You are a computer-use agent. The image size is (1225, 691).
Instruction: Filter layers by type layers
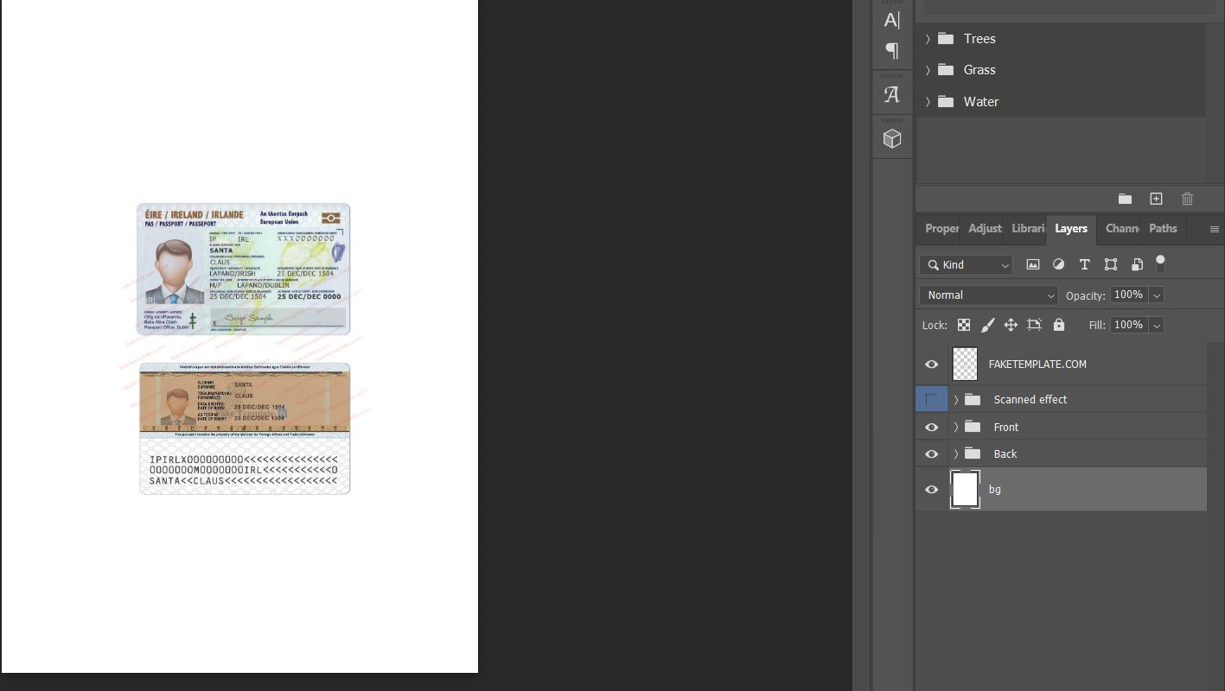click(x=1084, y=264)
